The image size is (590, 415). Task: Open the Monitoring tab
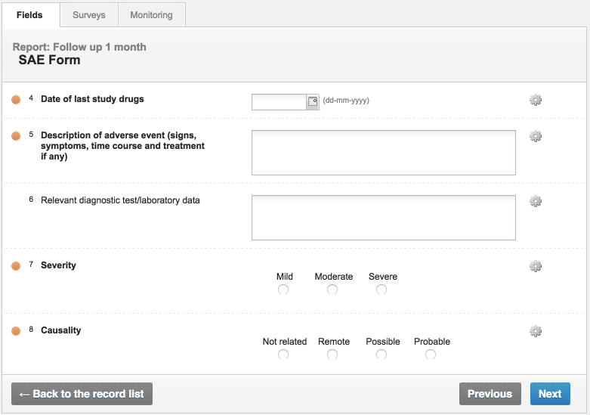(151, 15)
